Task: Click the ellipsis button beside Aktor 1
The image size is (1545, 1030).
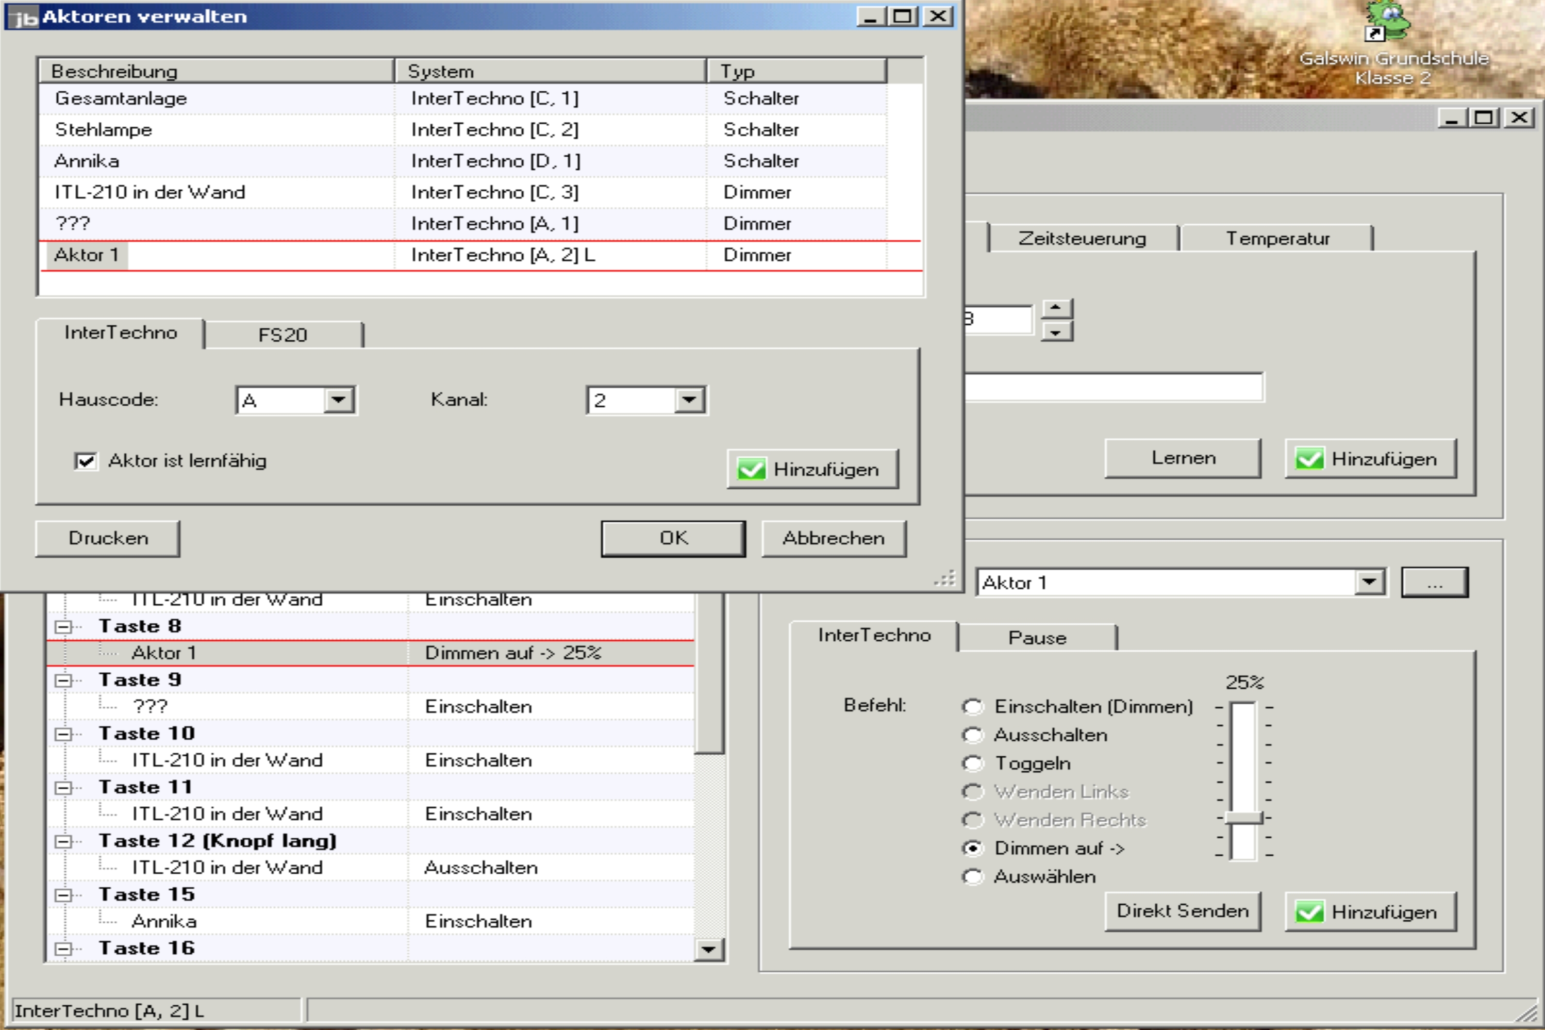Action: pos(1434,583)
